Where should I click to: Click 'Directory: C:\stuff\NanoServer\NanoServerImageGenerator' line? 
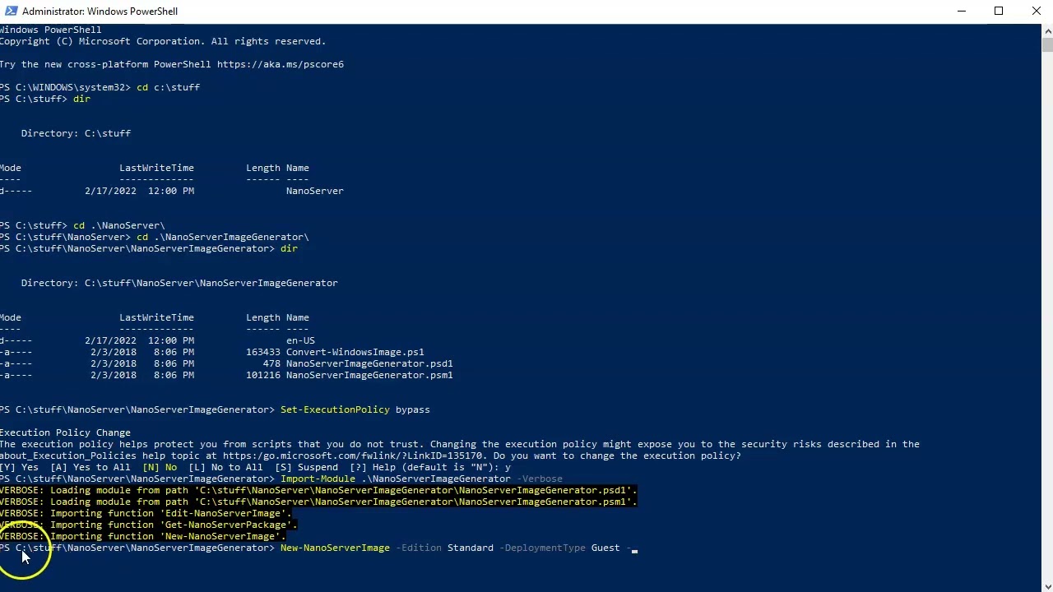coord(179,283)
